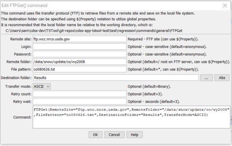Click the dialog title bar text
Screen dimensions: 232x146
24,5
